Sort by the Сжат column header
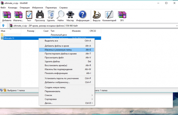 42,31
